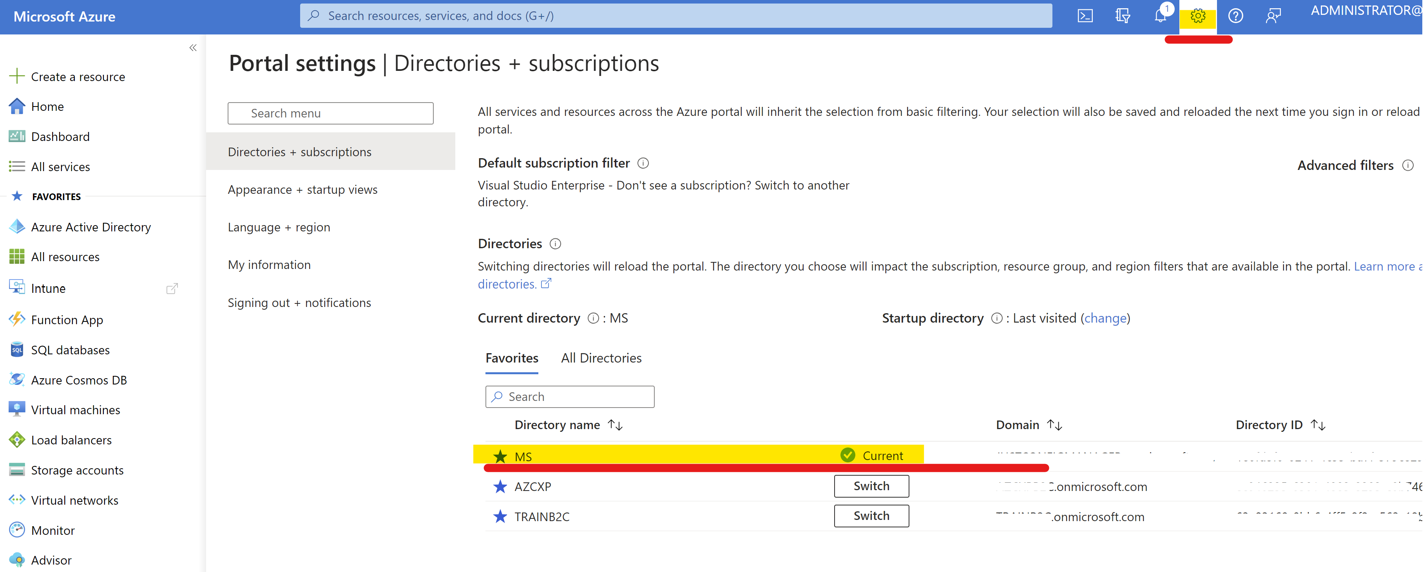Switch to the AZCXP directory
Viewport: 1427px width, 572px height.
pos(871,486)
